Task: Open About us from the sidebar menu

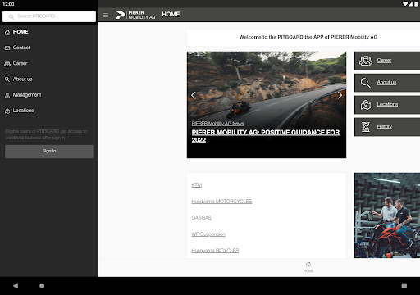Action: coord(23,79)
